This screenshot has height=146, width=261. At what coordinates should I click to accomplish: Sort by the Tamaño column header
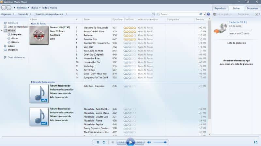(200, 20)
